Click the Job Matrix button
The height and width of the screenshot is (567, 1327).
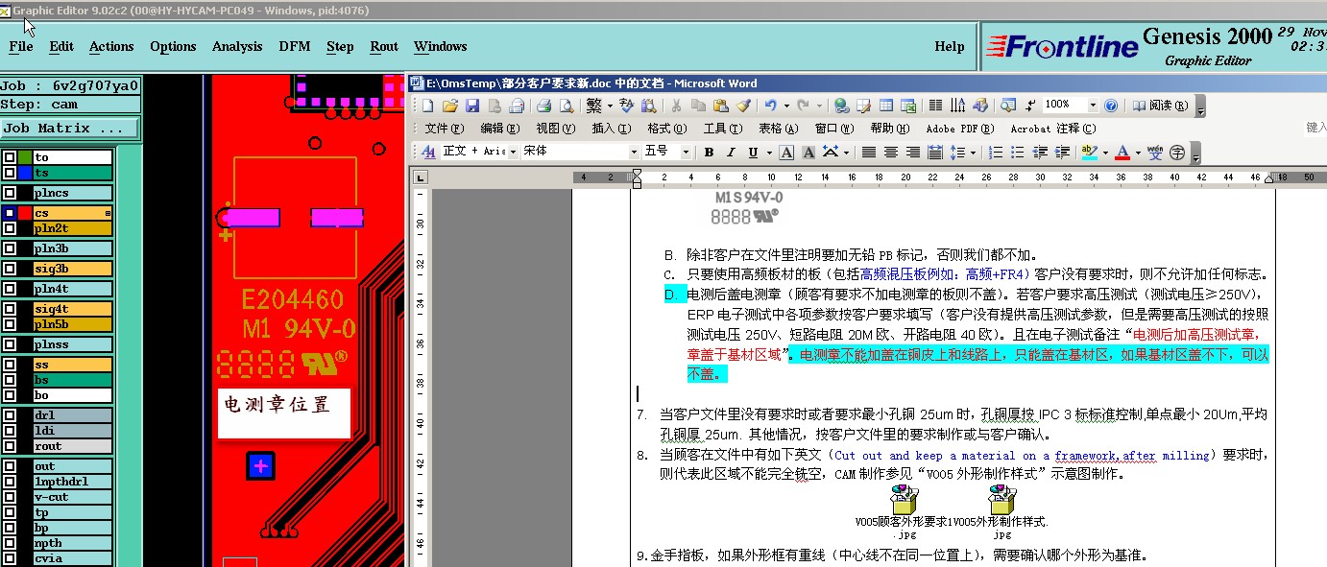click(x=70, y=128)
